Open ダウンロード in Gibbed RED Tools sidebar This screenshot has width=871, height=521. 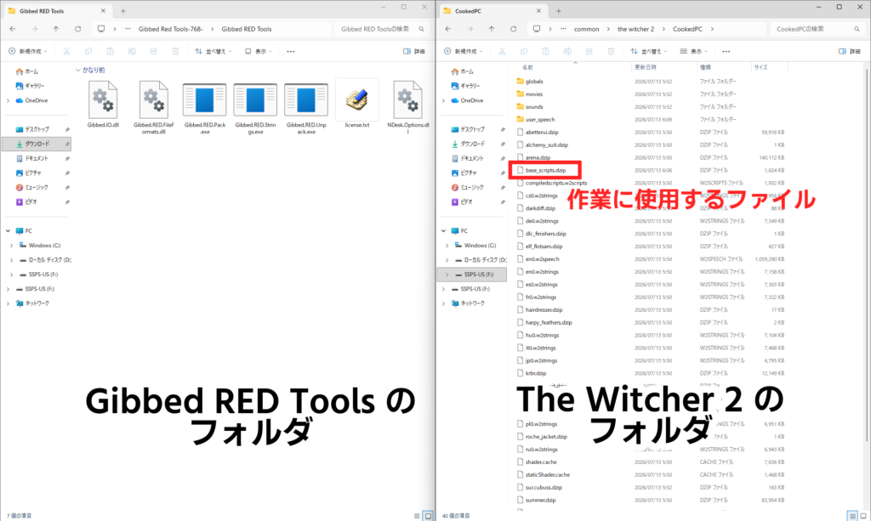tap(37, 144)
